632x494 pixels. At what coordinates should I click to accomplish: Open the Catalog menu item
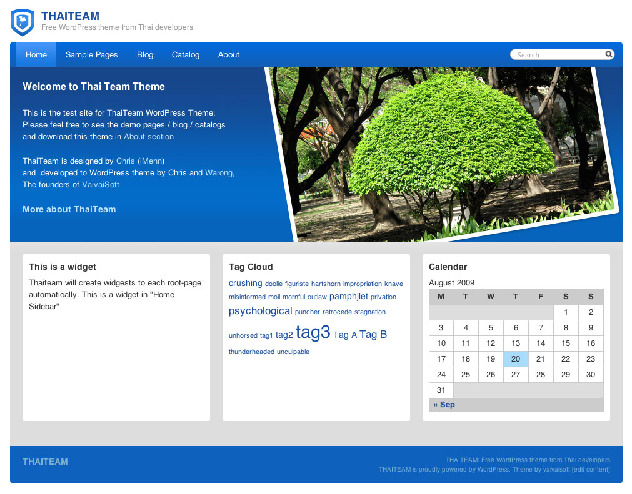(x=186, y=54)
